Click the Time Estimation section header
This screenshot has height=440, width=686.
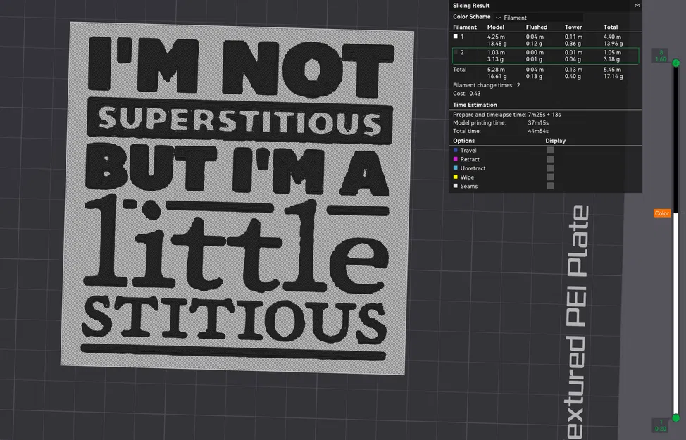coord(474,104)
